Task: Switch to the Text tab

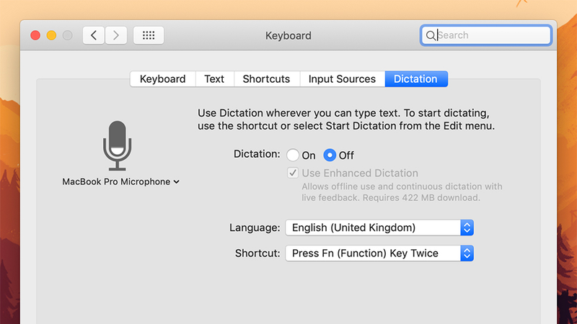Action: pyautogui.click(x=214, y=79)
